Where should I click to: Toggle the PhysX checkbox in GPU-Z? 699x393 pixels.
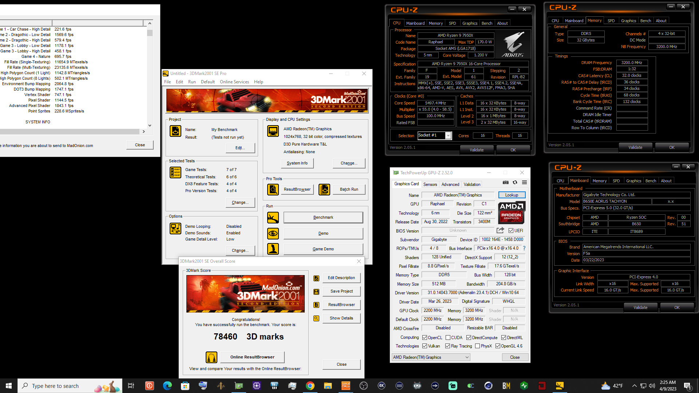[477, 346]
